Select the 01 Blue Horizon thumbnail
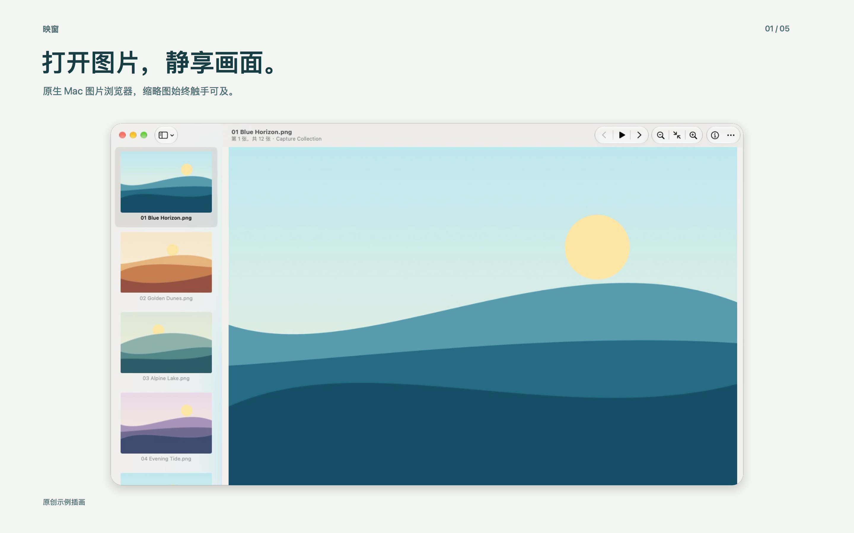Screen dimensions: 854x533 [166, 182]
